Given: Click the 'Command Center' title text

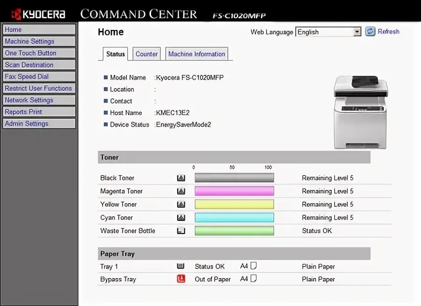Looking at the screenshot, I should coord(138,14).
